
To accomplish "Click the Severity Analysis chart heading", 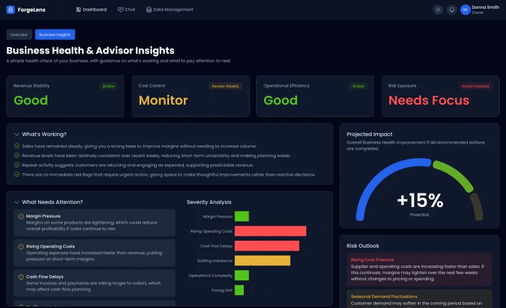I will [x=209, y=202].
